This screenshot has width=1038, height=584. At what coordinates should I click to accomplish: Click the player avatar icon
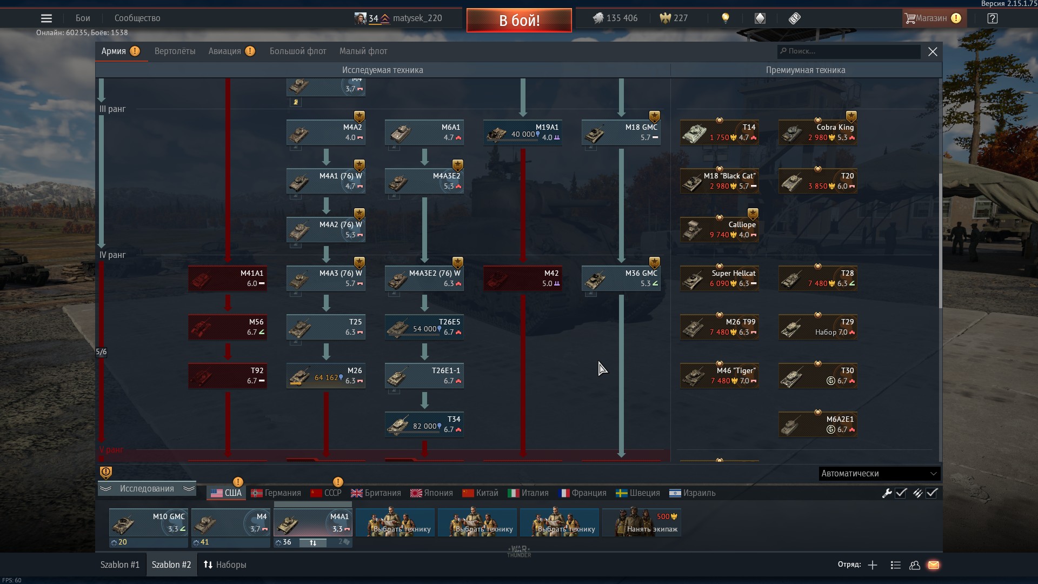tap(361, 18)
